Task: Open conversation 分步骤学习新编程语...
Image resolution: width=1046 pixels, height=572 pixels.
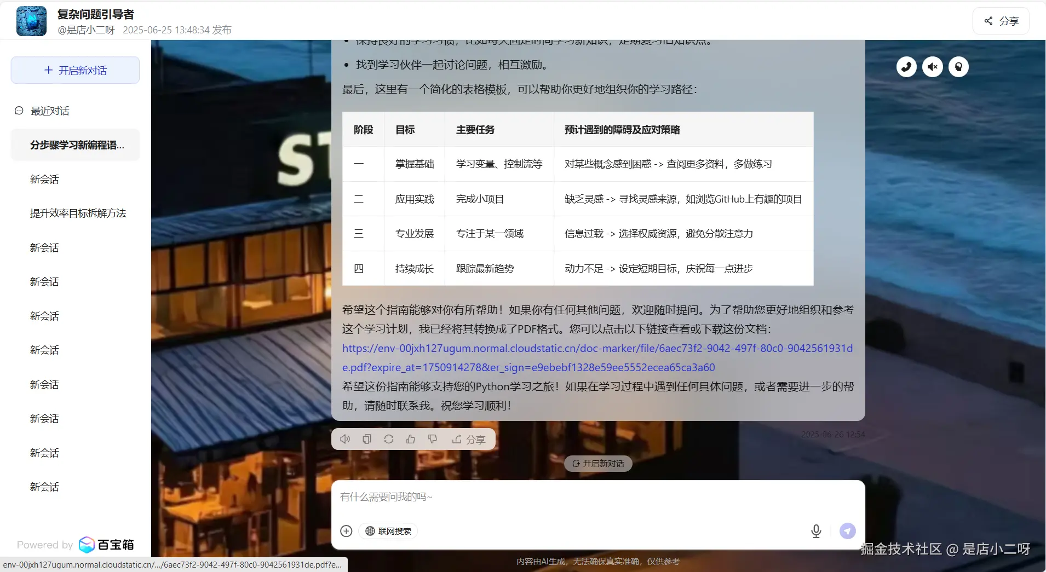Action: tap(76, 145)
